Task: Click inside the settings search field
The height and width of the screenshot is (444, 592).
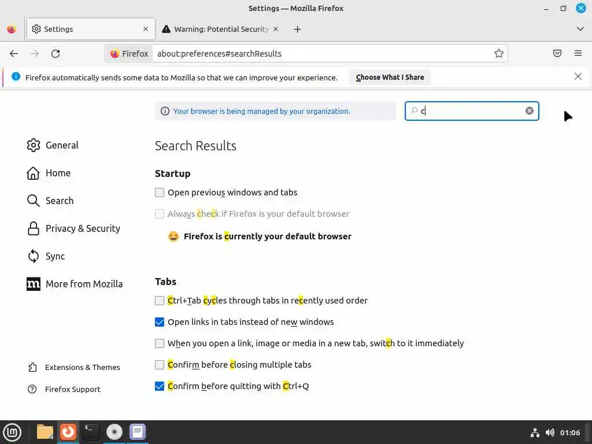Action: pyautogui.click(x=472, y=111)
